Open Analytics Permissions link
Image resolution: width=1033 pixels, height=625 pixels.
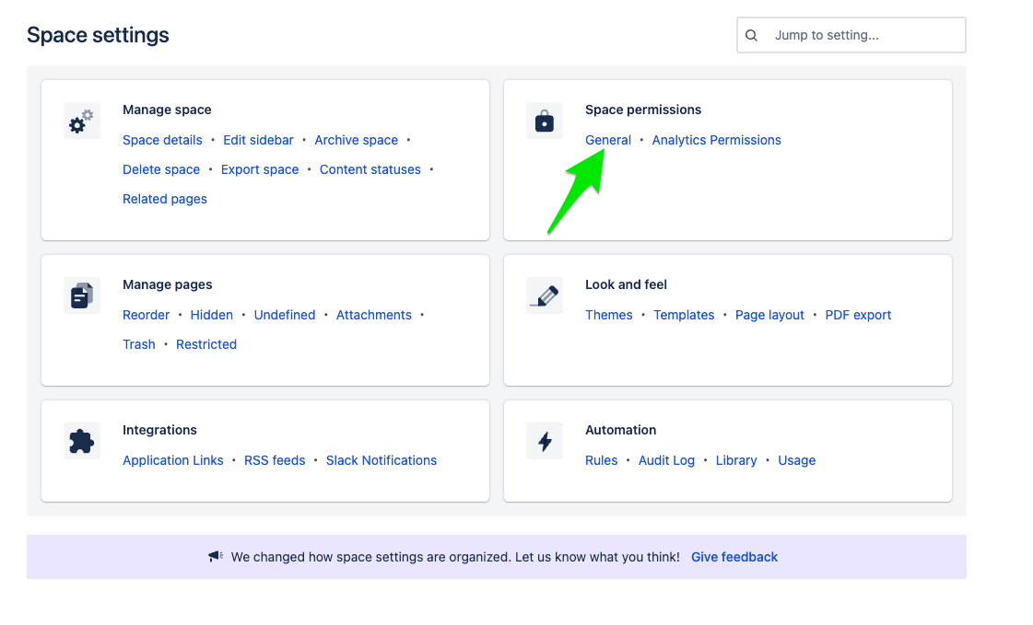[x=716, y=140]
